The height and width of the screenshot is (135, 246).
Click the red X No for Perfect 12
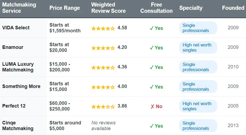pyautogui.click(x=156, y=106)
